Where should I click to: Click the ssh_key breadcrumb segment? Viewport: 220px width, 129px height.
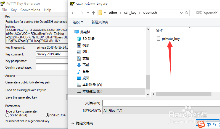tap(130, 13)
